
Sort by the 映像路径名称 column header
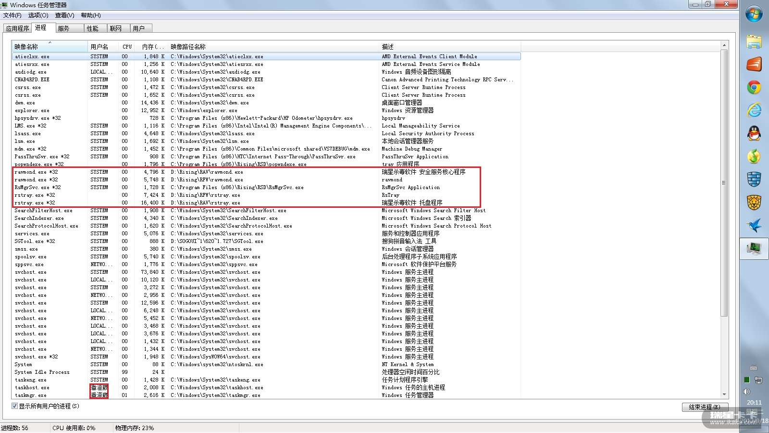273,47
